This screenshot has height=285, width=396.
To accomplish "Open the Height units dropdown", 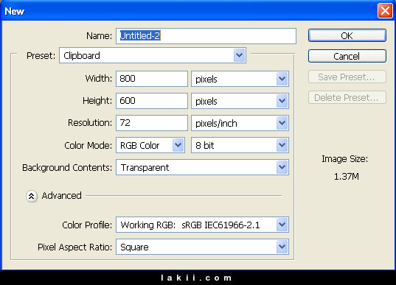I will 240,101.
